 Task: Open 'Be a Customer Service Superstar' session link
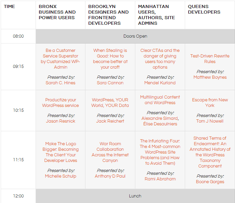[x=60, y=59]
